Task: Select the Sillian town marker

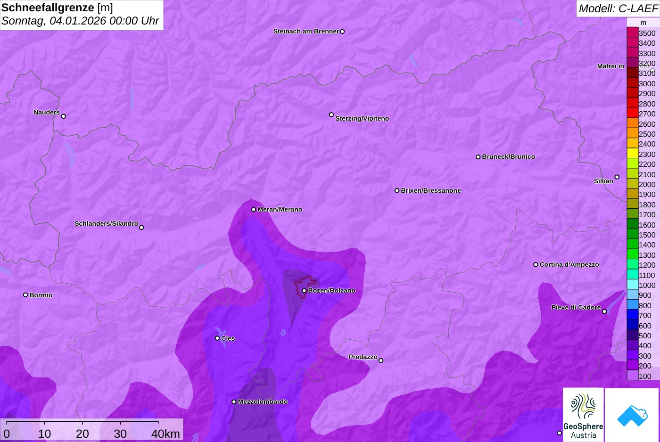Action: coord(617,177)
